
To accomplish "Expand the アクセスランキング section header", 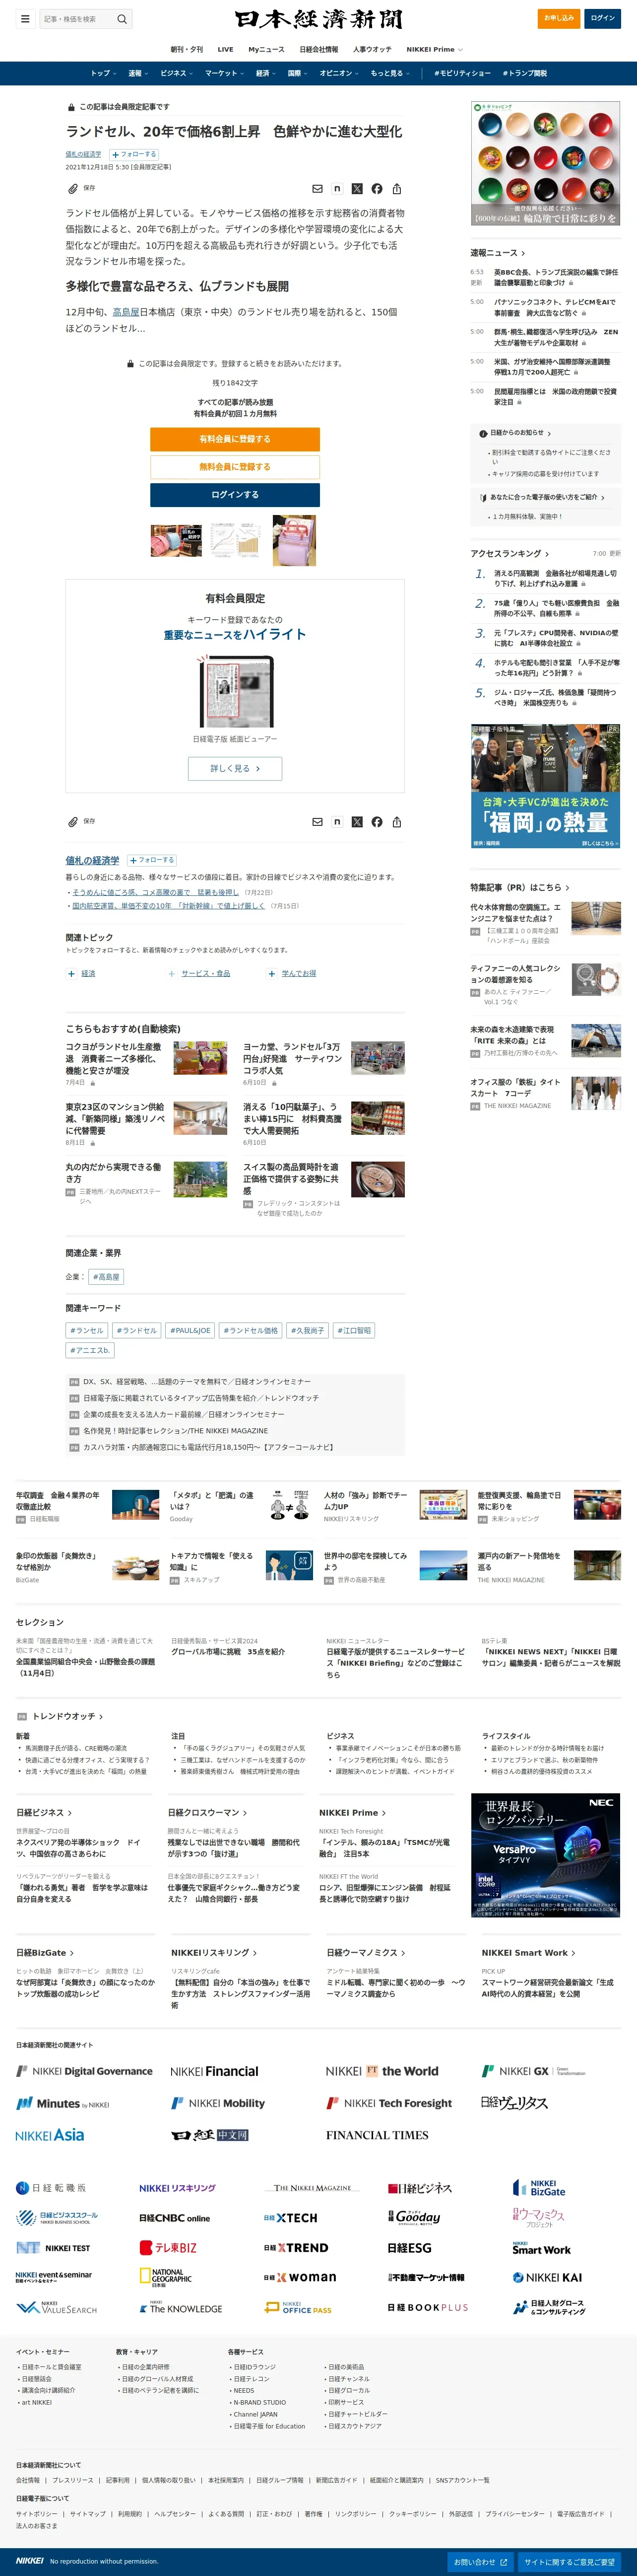I will [509, 553].
